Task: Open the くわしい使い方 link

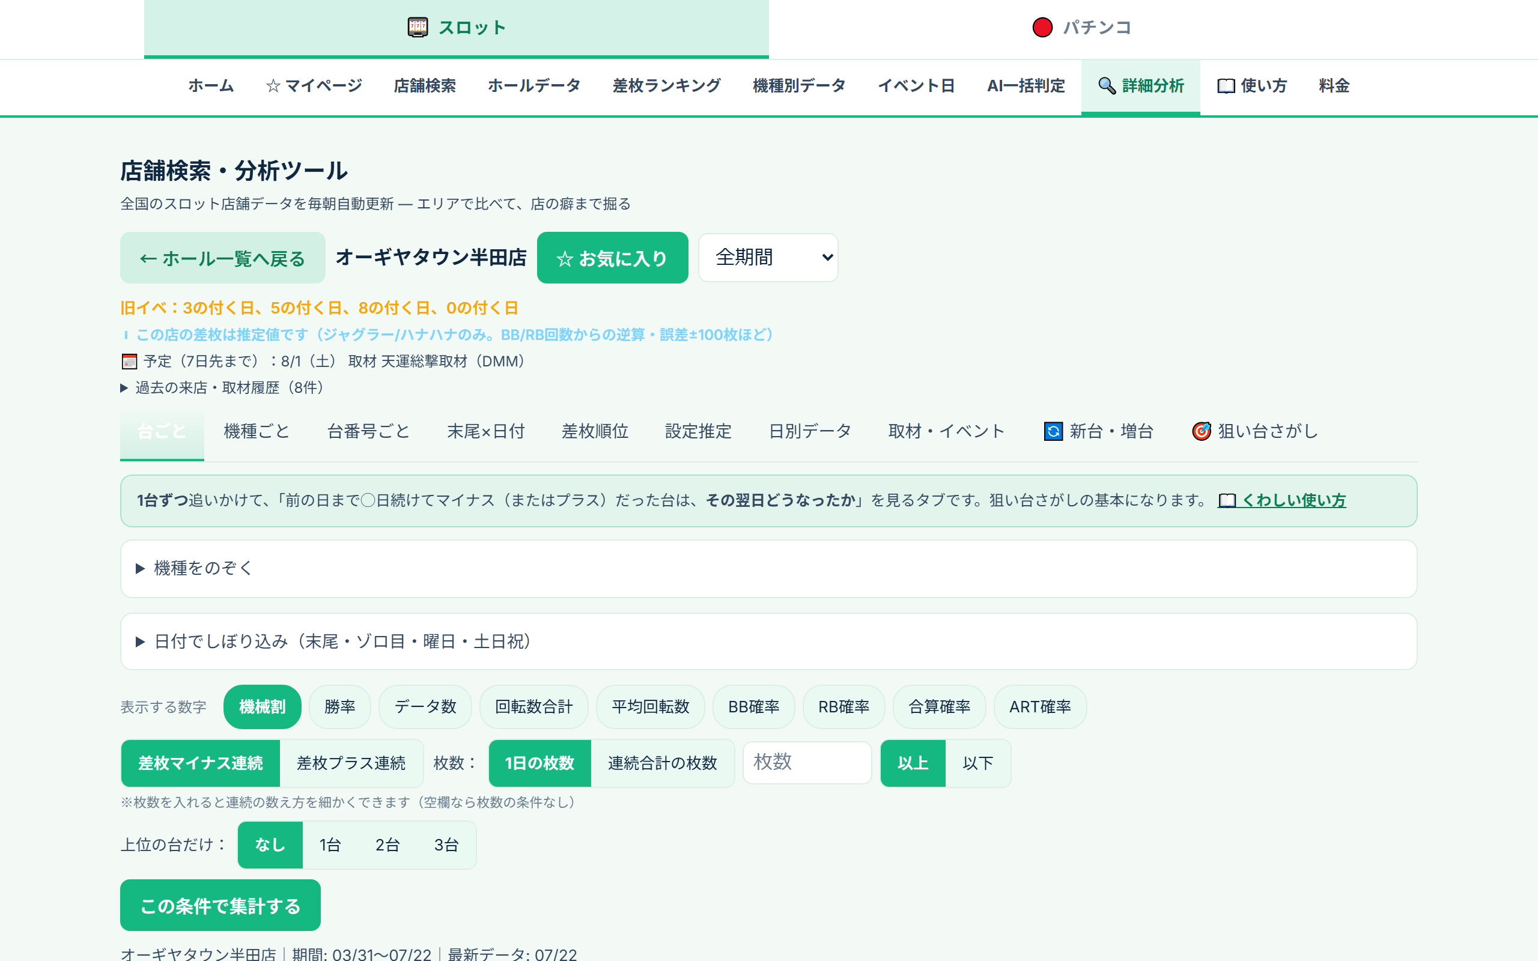Action: click(x=1282, y=501)
